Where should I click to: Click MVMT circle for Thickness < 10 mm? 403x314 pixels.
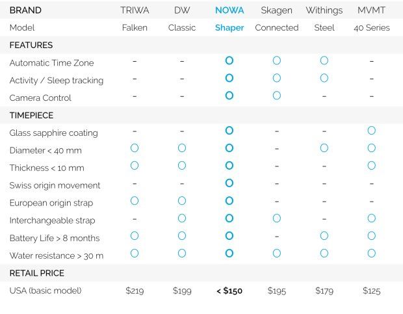tap(371, 165)
